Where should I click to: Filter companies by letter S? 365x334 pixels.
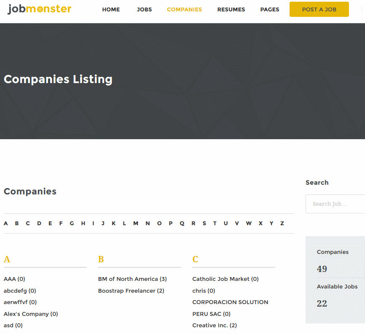pos(204,224)
